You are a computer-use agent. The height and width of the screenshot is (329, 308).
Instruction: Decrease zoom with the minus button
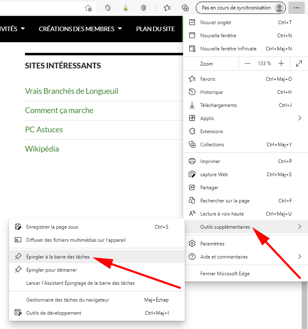pos(247,64)
